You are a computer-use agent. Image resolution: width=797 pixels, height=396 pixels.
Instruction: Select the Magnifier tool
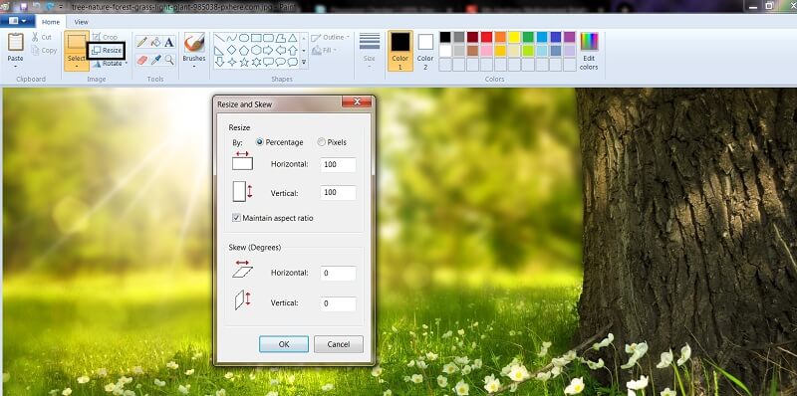coord(169,60)
